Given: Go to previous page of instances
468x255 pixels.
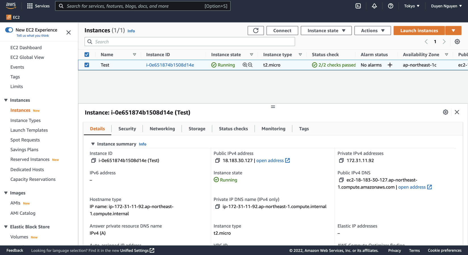Looking at the screenshot, I should (x=426, y=42).
